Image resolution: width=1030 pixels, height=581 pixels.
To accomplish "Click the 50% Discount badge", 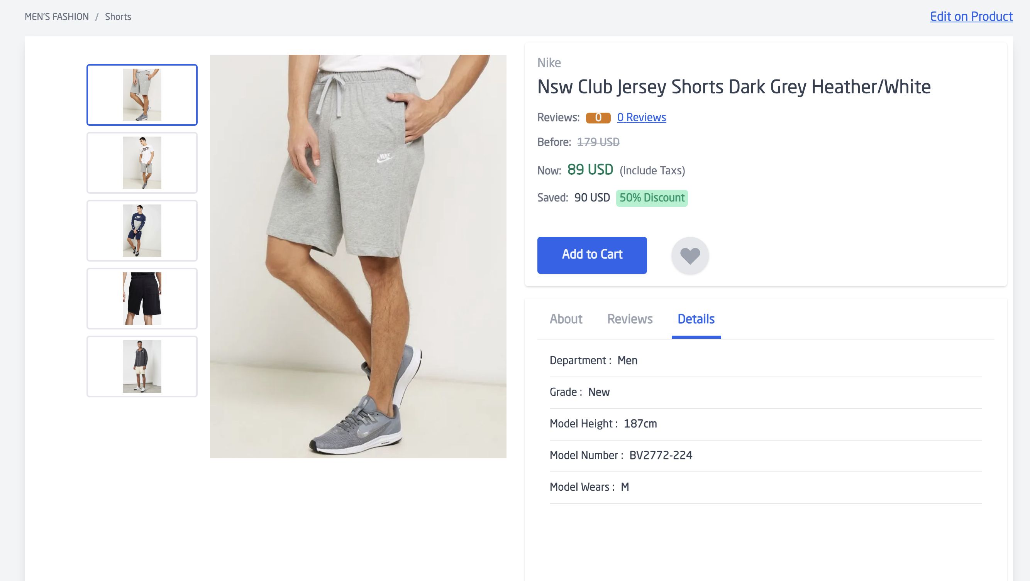I will point(651,198).
